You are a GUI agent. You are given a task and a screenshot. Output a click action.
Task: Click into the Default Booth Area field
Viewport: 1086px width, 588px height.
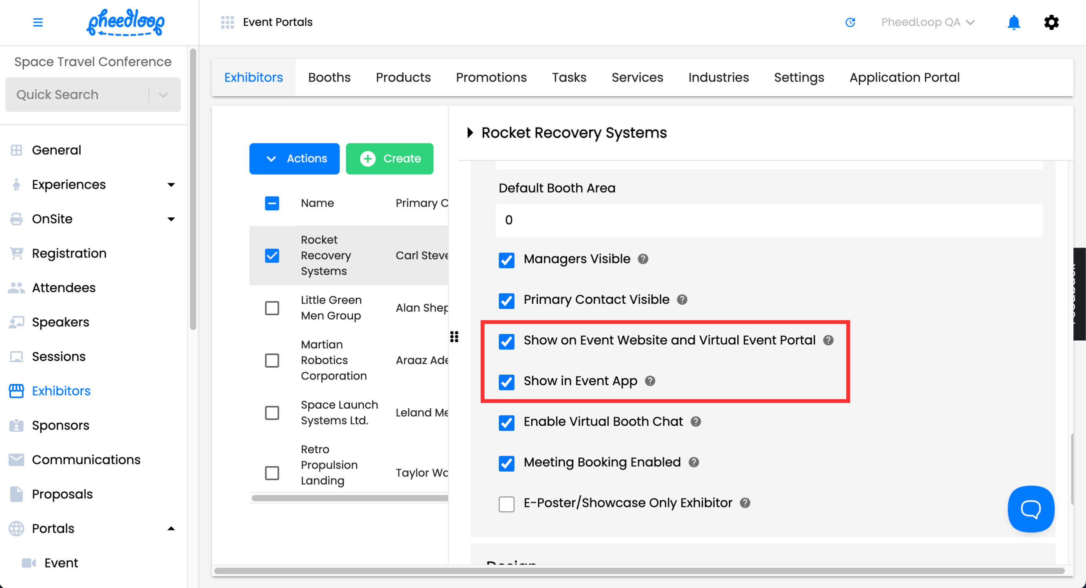point(769,220)
